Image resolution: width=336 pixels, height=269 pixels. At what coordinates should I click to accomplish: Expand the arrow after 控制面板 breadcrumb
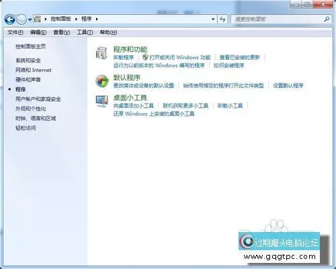tap(76, 19)
